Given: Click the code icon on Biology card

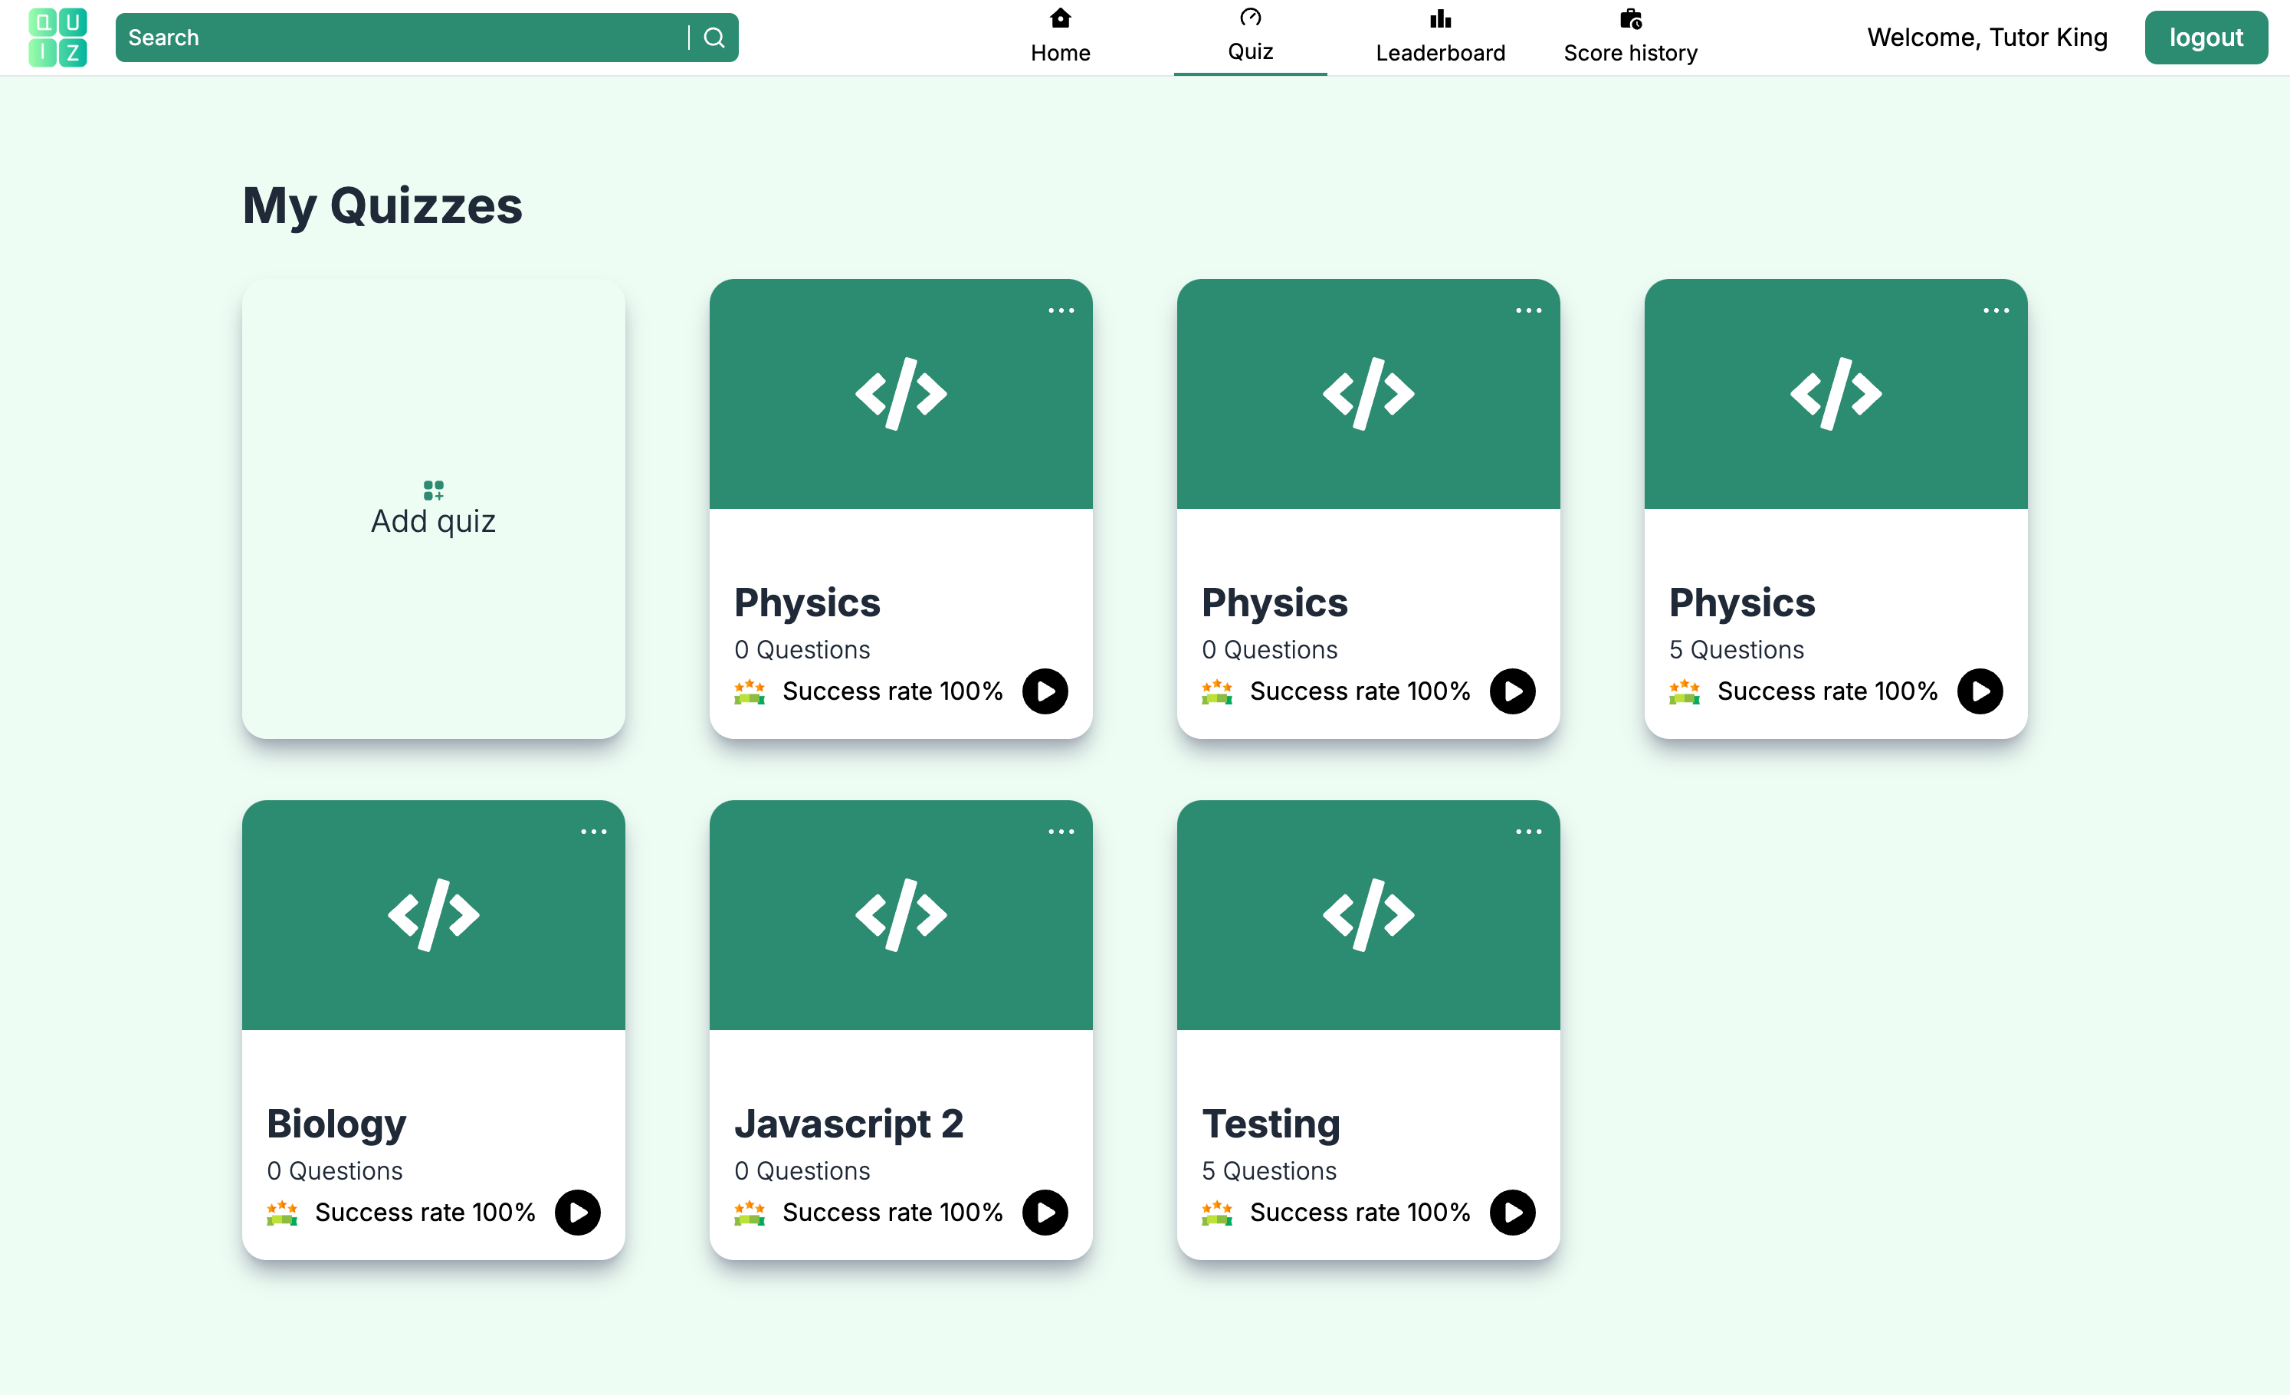Looking at the screenshot, I should tap(433, 914).
